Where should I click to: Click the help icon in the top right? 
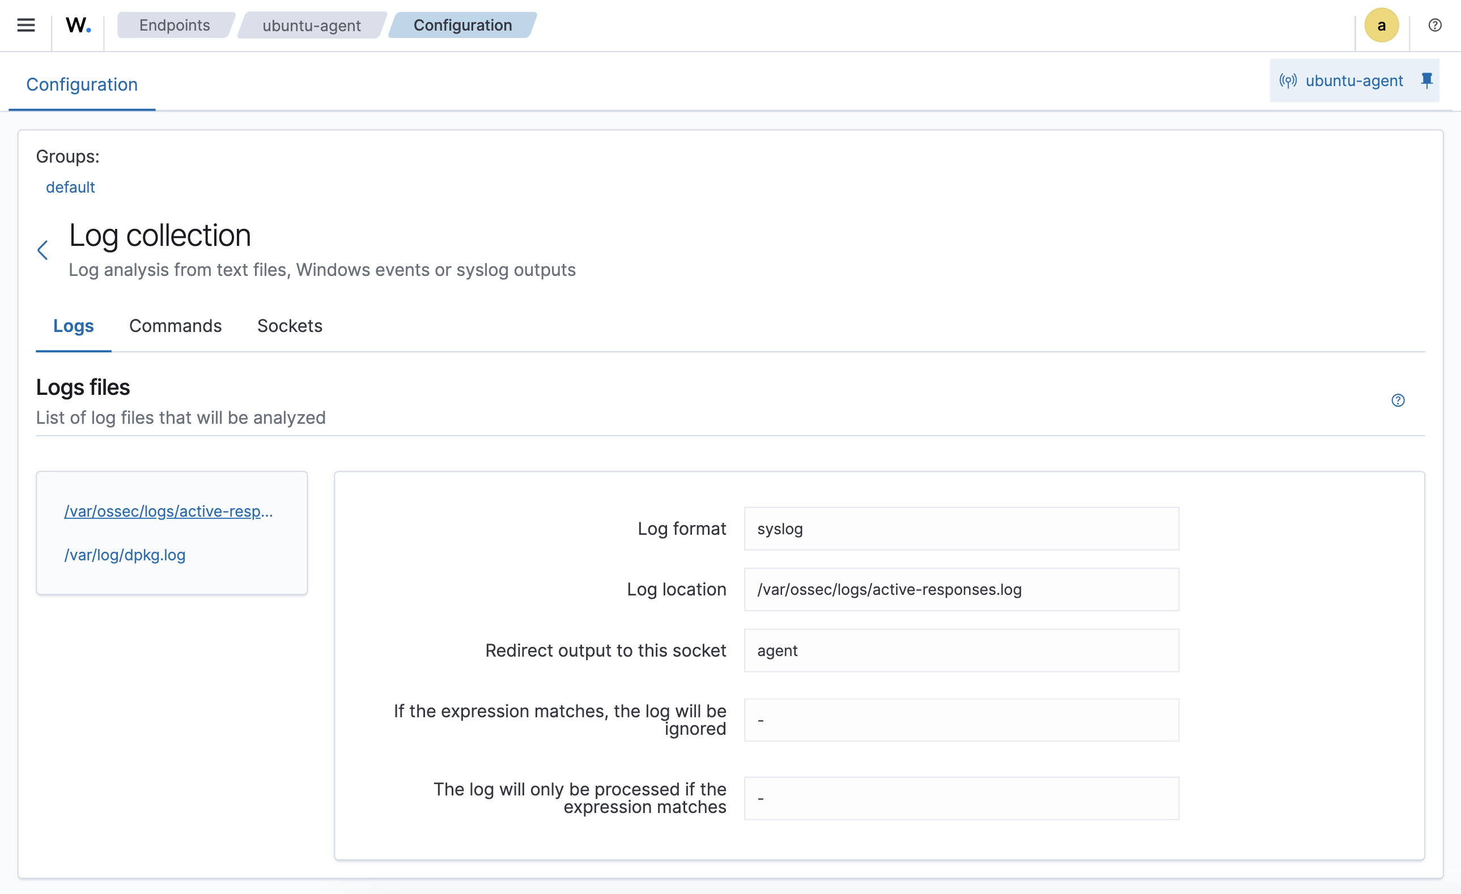[x=1435, y=25]
